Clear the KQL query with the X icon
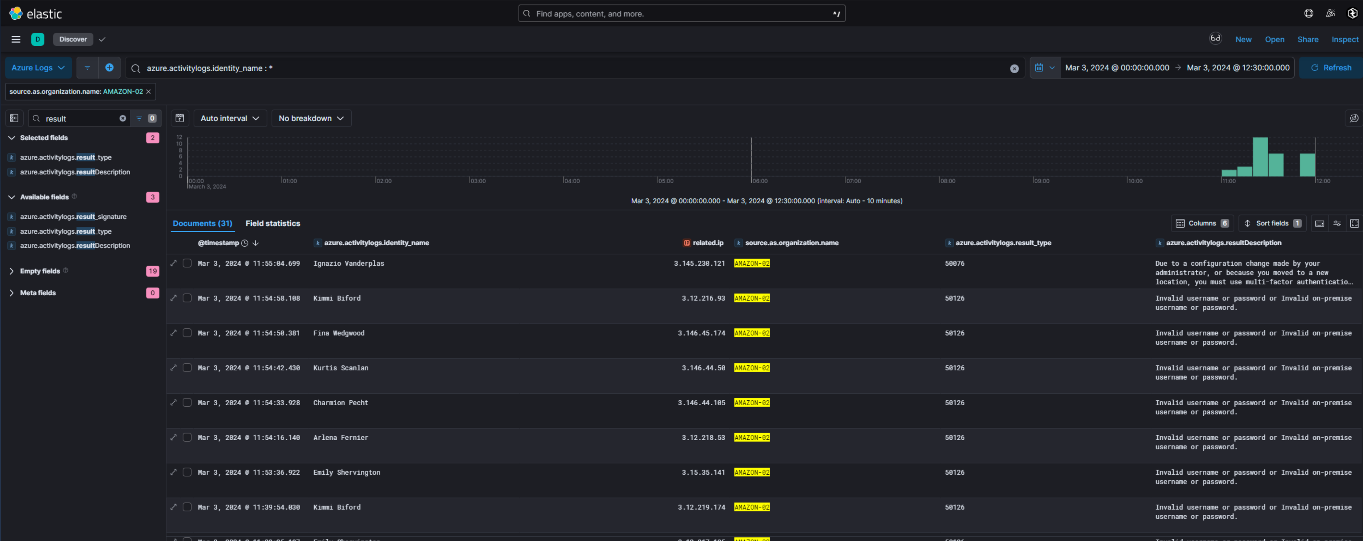 (x=1014, y=68)
